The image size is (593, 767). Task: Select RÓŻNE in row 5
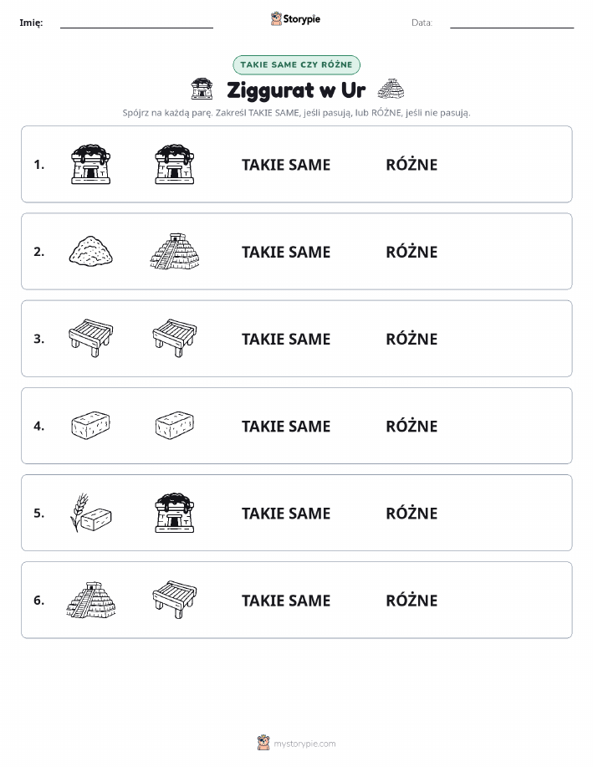[412, 513]
